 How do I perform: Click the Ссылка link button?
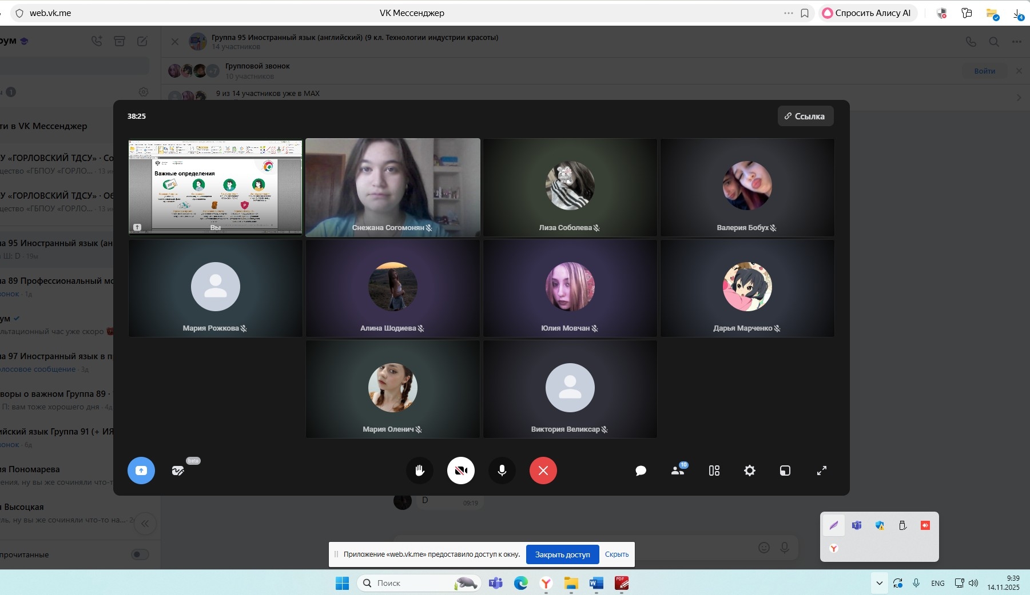[x=805, y=116]
